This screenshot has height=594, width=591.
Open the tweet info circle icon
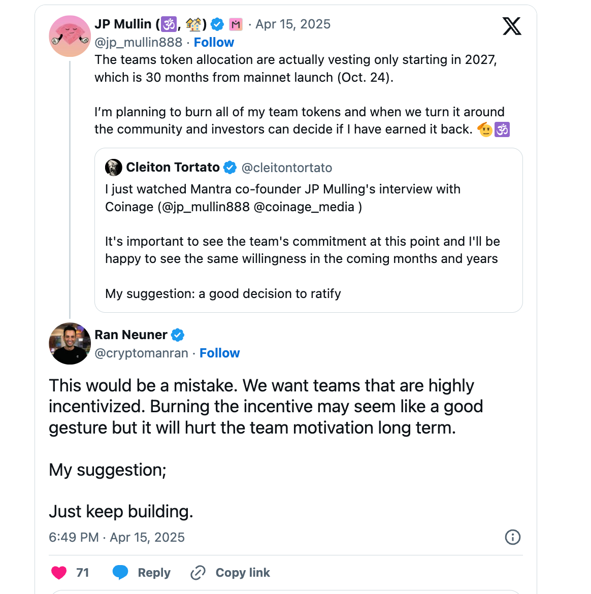coord(512,537)
